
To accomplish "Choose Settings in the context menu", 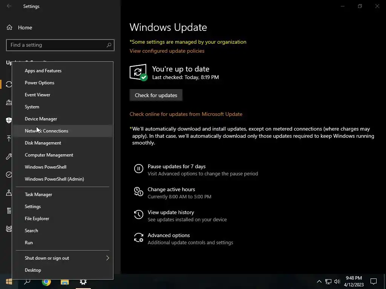I will tap(63, 207).
